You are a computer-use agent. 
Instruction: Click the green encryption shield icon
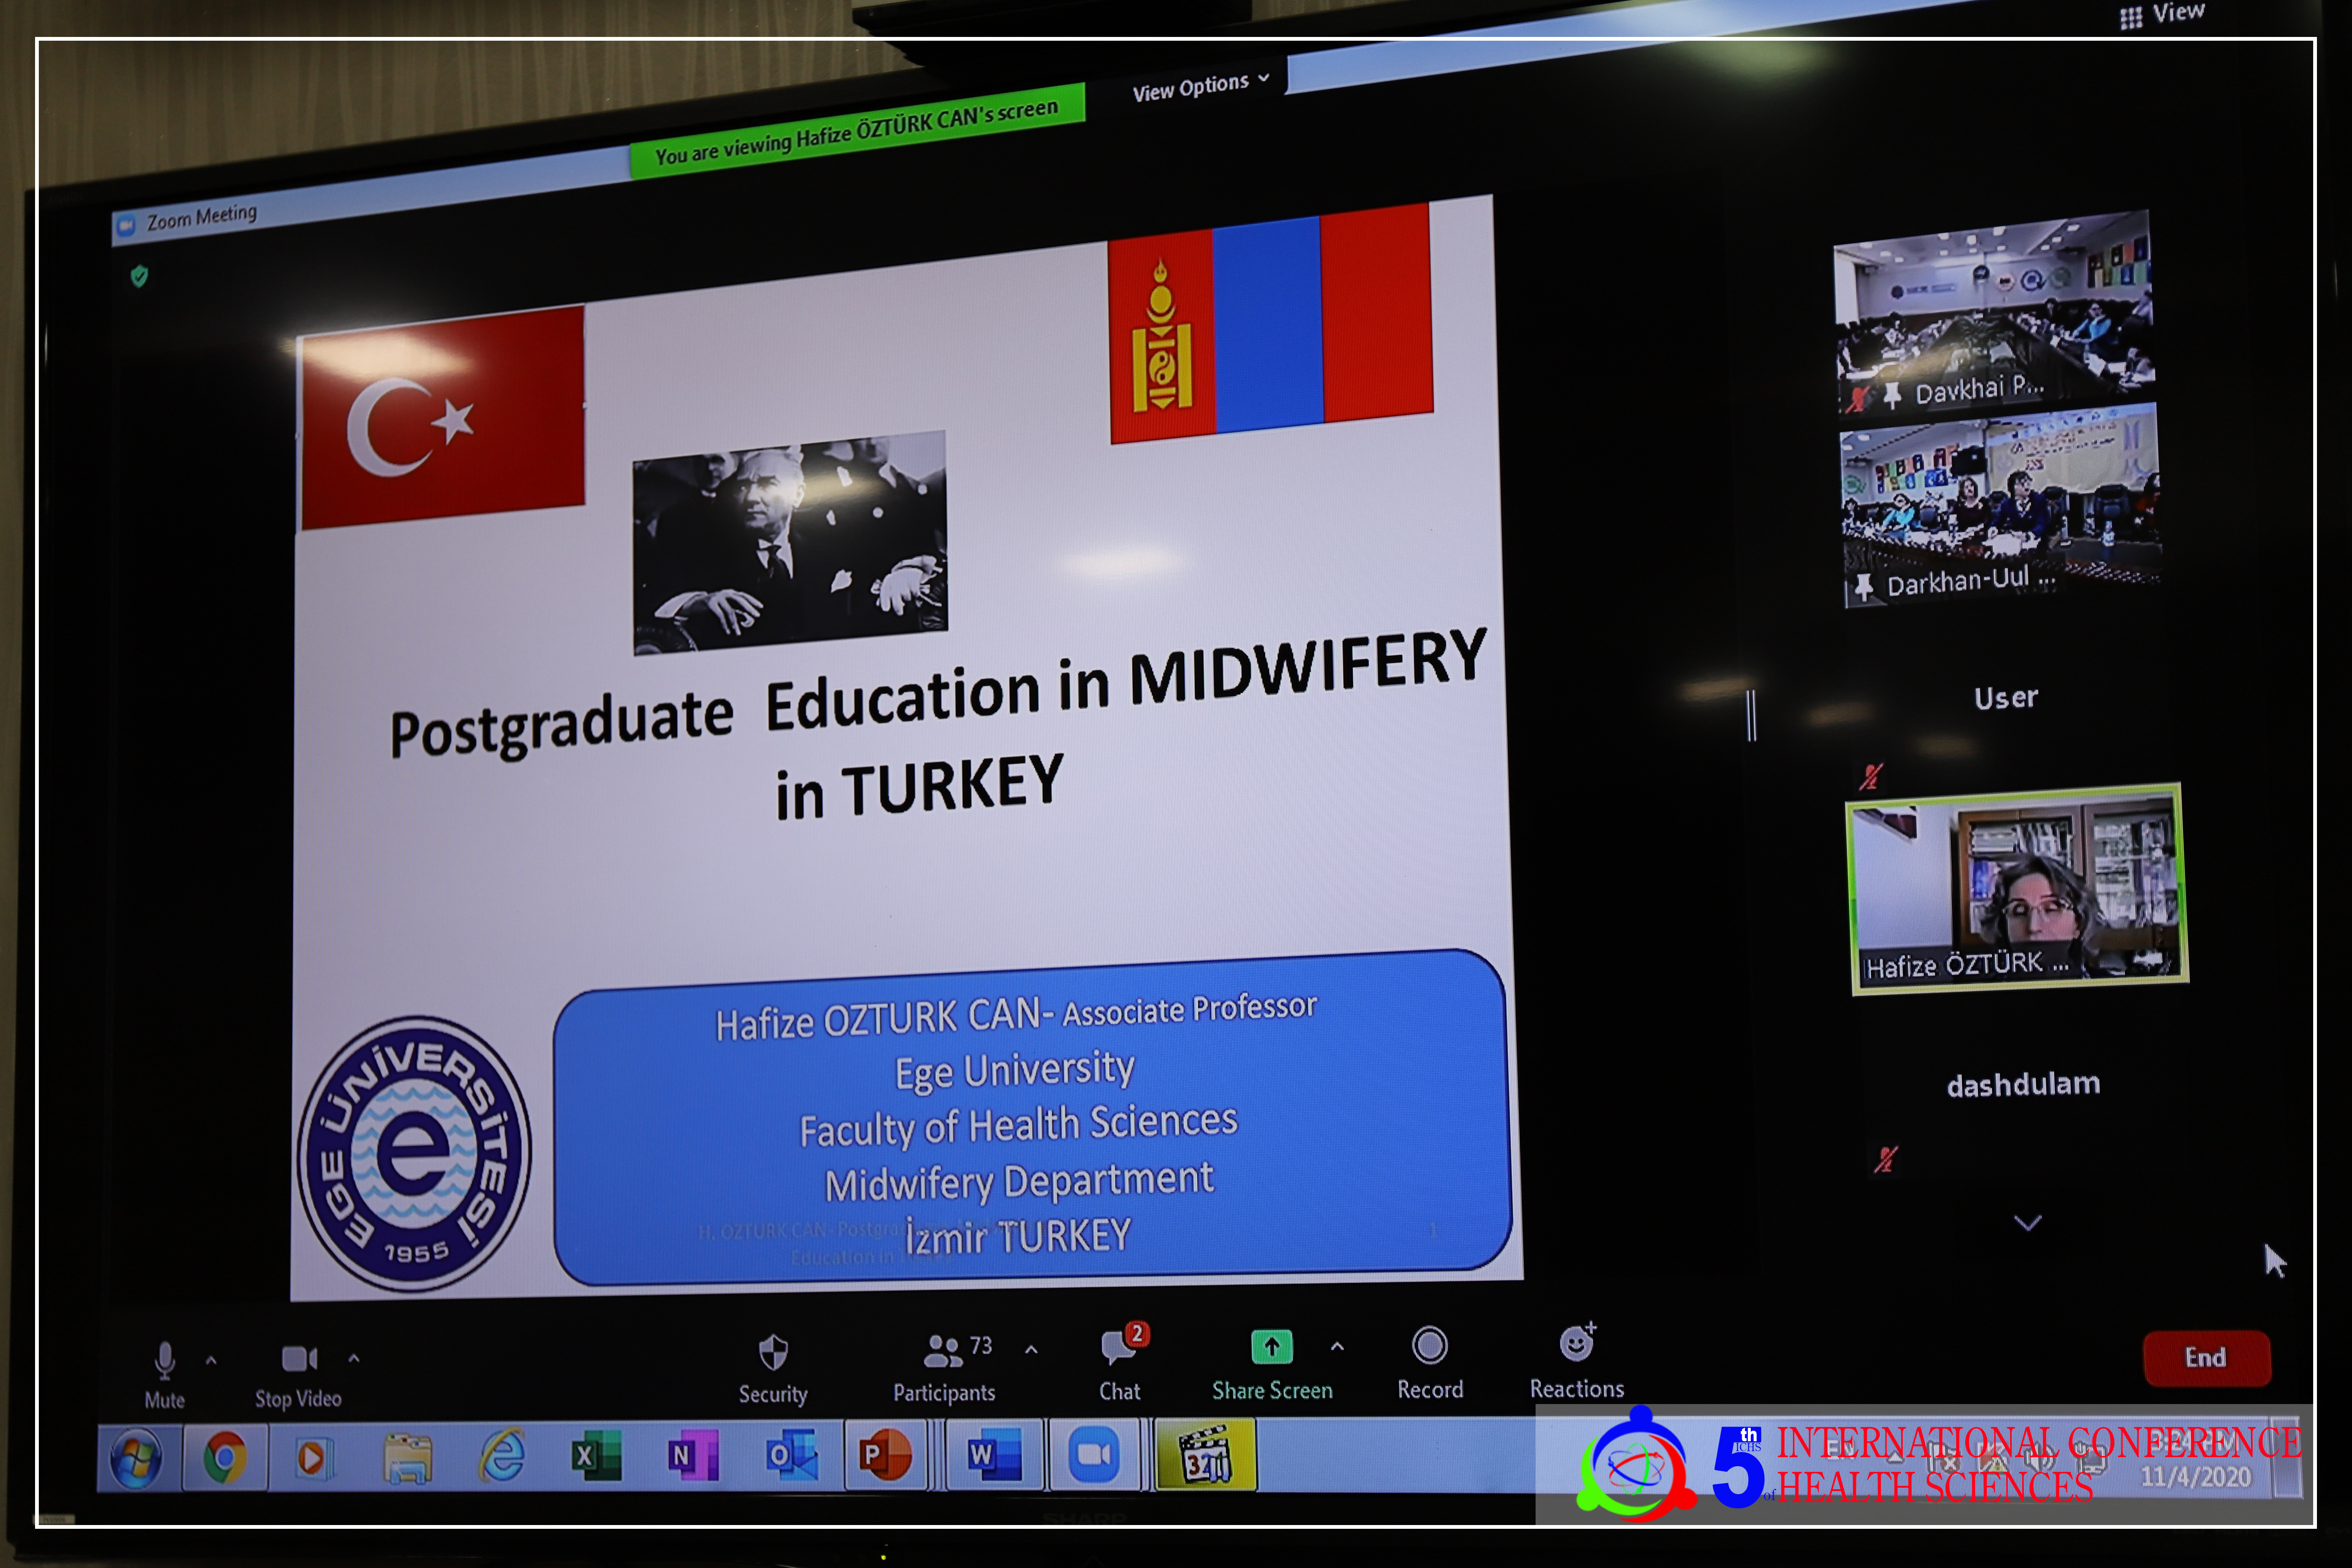(x=139, y=276)
